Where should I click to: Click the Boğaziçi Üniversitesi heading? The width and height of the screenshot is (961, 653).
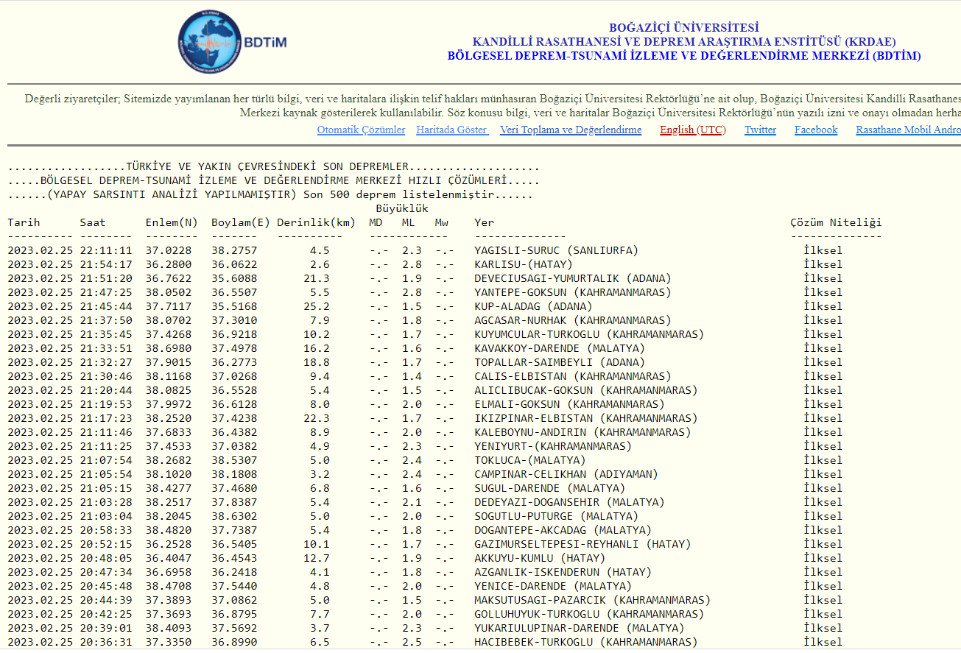[683, 28]
